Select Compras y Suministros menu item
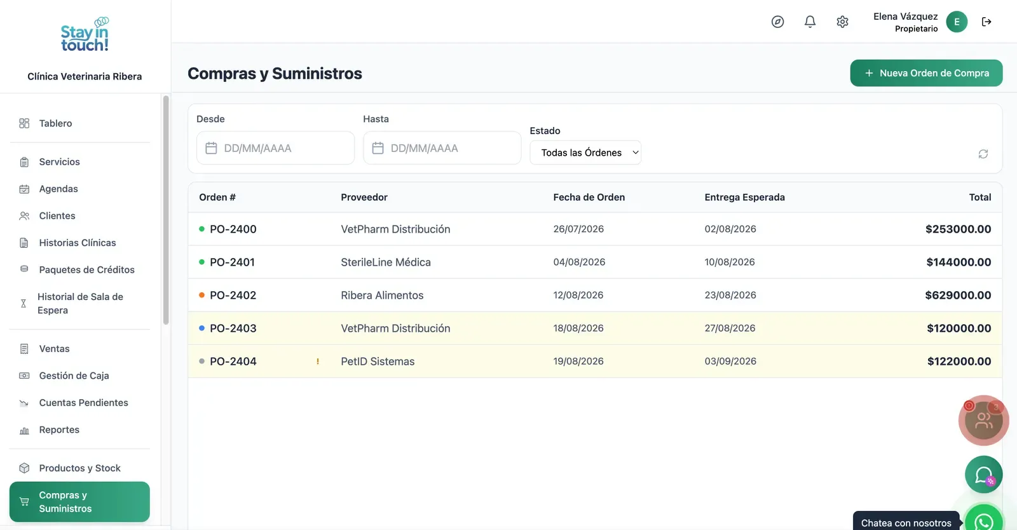The image size is (1017, 530). pyautogui.click(x=79, y=502)
